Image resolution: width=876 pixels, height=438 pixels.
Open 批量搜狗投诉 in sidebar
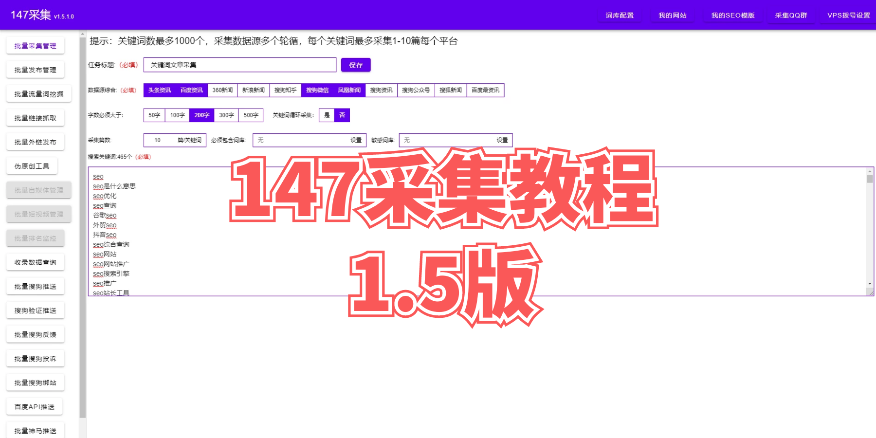tap(36, 359)
